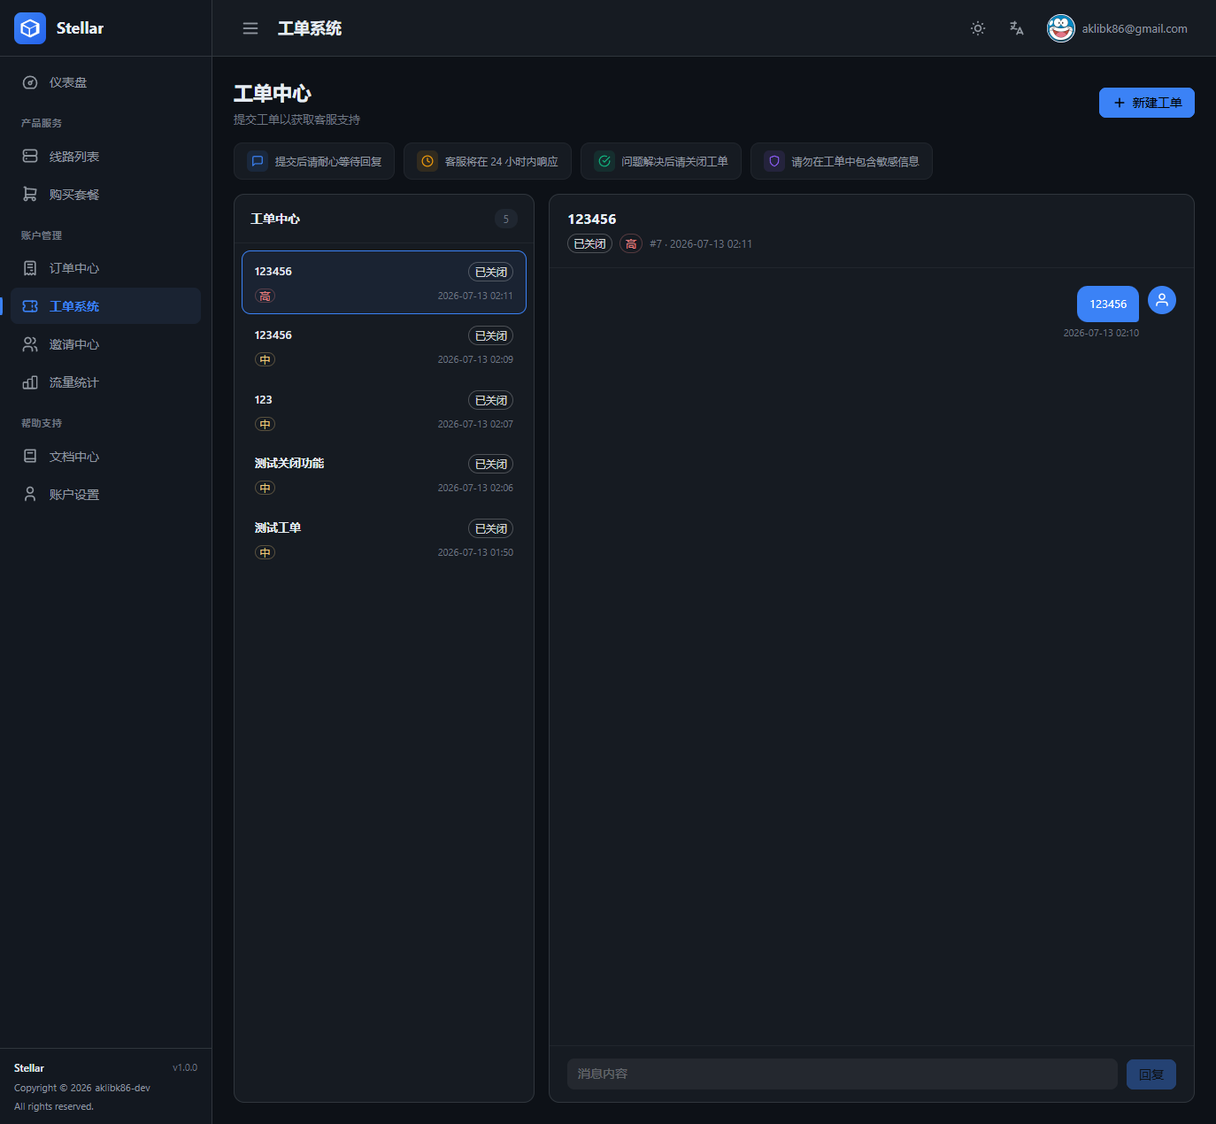Click the 账户设置 person icon
Viewport: 1216px width, 1124px height.
coord(30,494)
